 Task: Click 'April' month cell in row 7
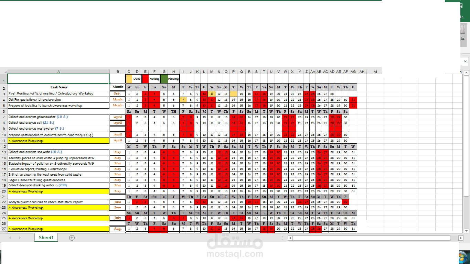tap(118, 117)
